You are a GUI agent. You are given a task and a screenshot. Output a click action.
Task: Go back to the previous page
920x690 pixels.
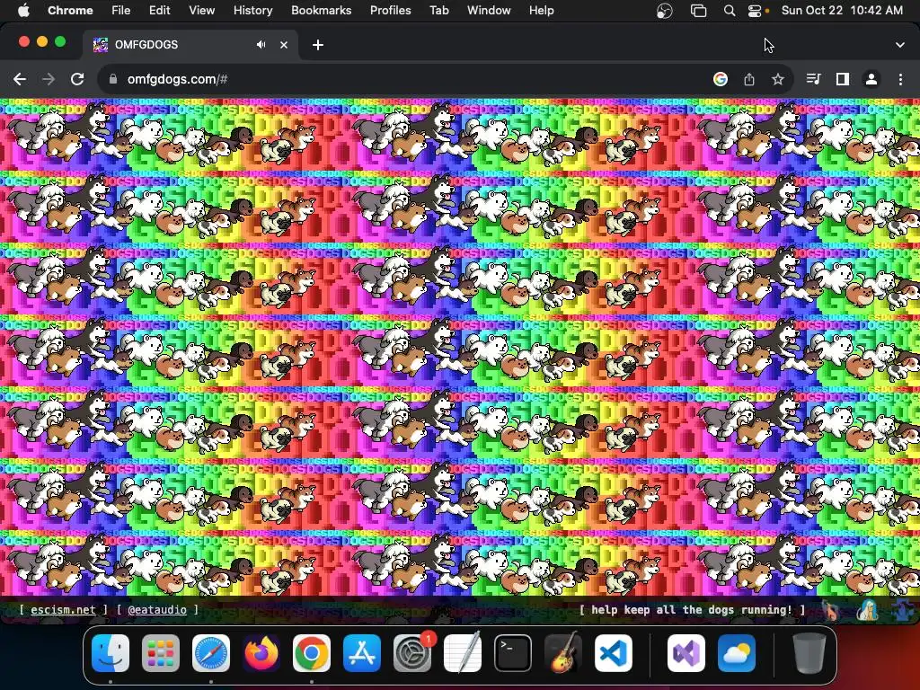point(20,79)
